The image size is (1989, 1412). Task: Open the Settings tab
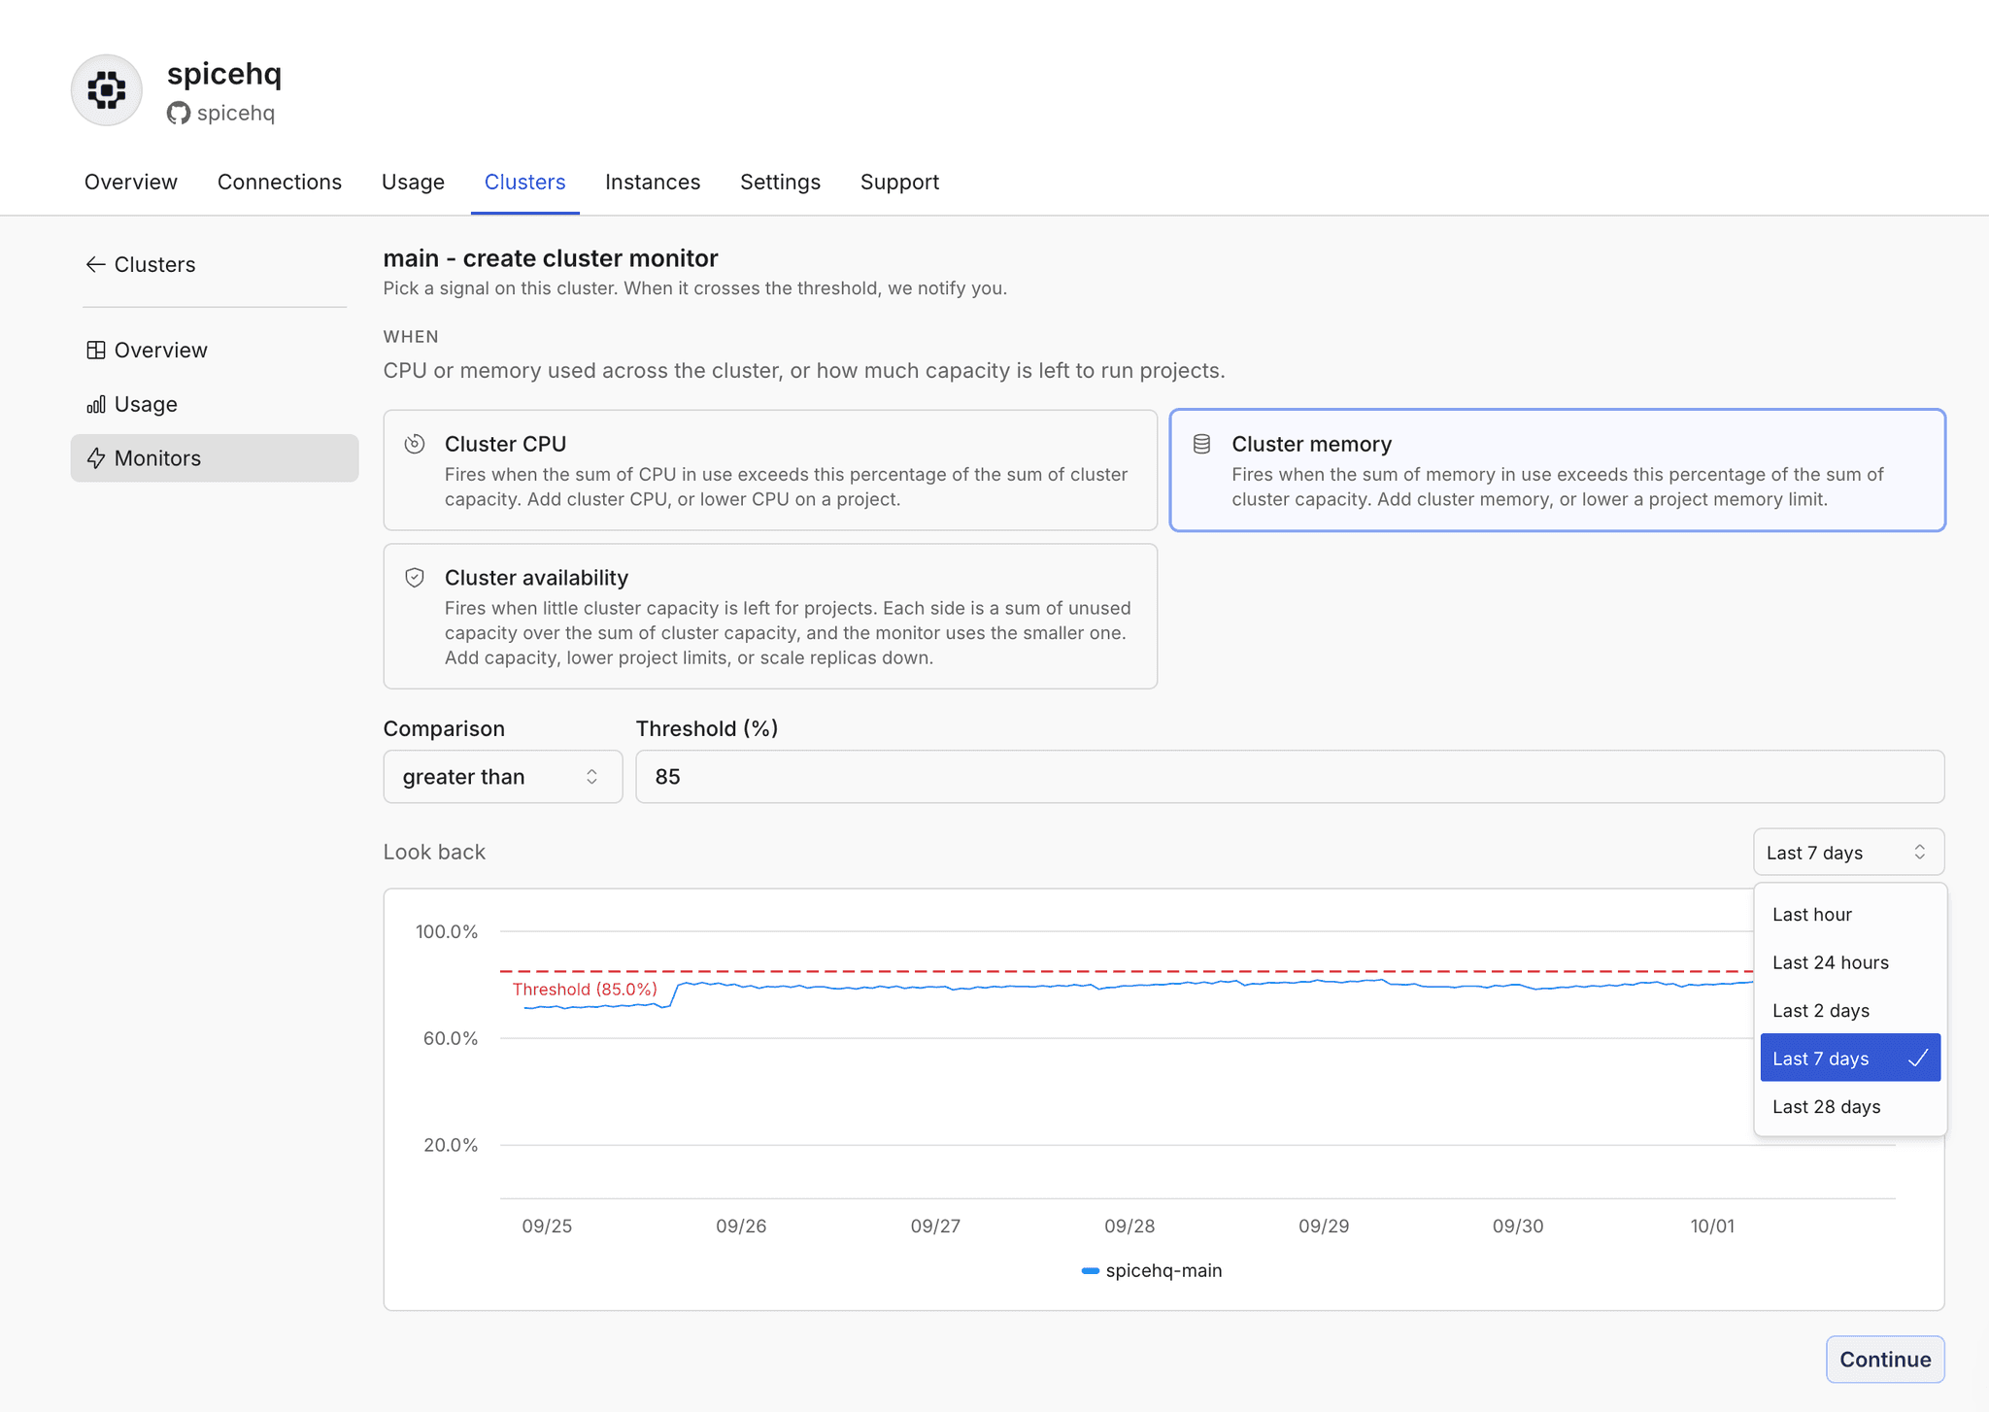(x=780, y=182)
